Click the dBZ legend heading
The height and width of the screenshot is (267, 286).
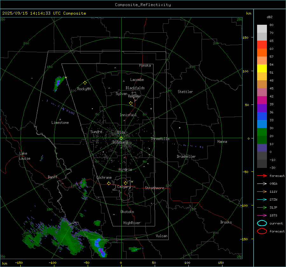269,17
